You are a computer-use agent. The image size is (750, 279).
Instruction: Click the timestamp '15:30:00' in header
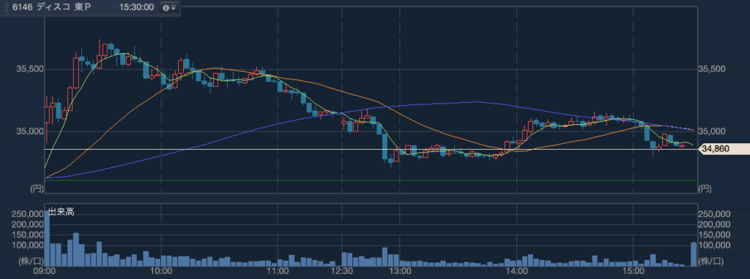138,7
